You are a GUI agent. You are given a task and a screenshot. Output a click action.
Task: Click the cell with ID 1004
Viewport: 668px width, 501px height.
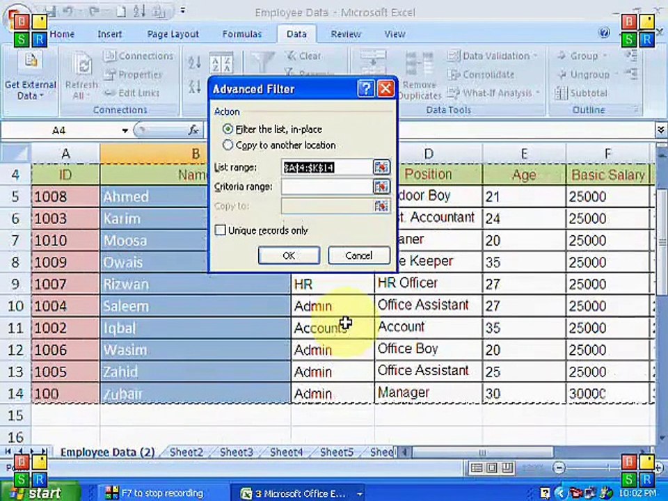tap(65, 306)
